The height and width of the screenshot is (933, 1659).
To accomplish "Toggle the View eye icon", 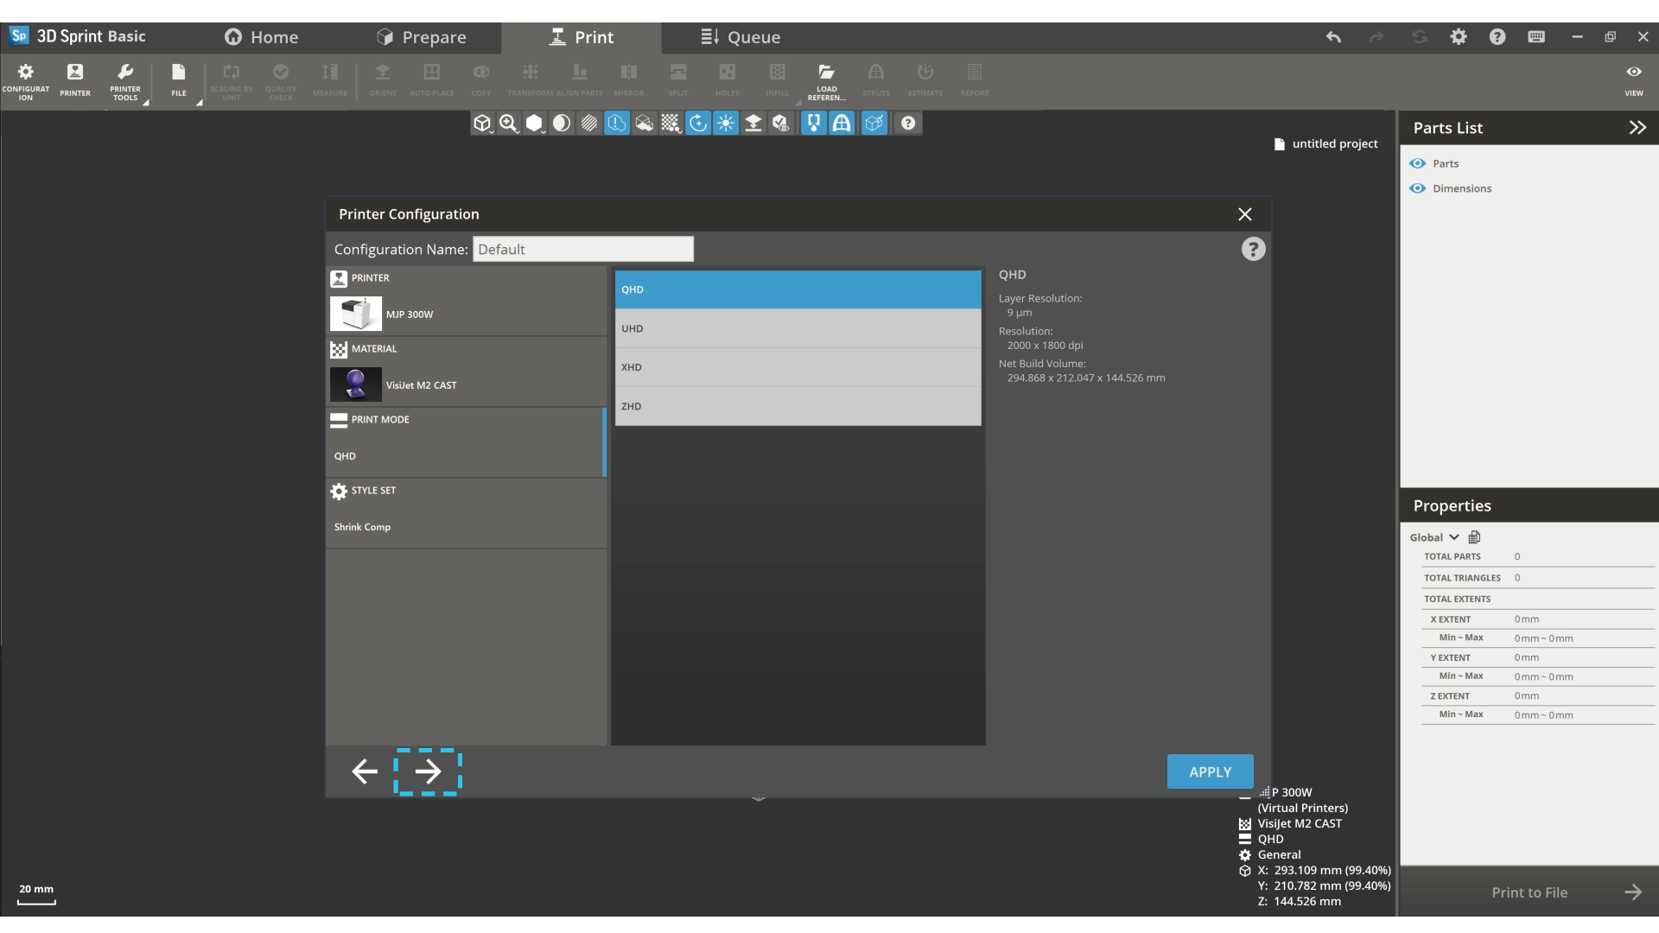I will [x=1633, y=73].
